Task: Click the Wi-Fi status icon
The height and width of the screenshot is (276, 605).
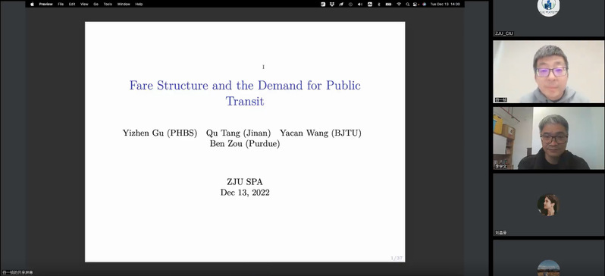Action: [x=399, y=4]
